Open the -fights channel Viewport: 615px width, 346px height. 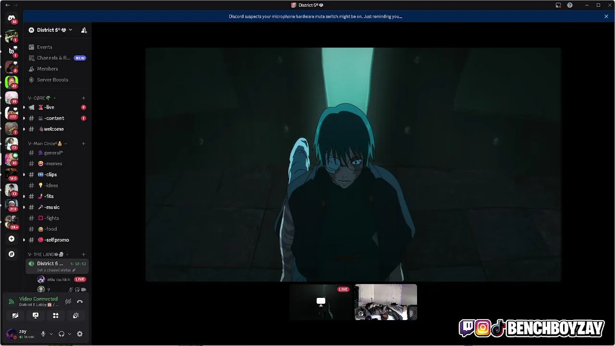(57, 218)
